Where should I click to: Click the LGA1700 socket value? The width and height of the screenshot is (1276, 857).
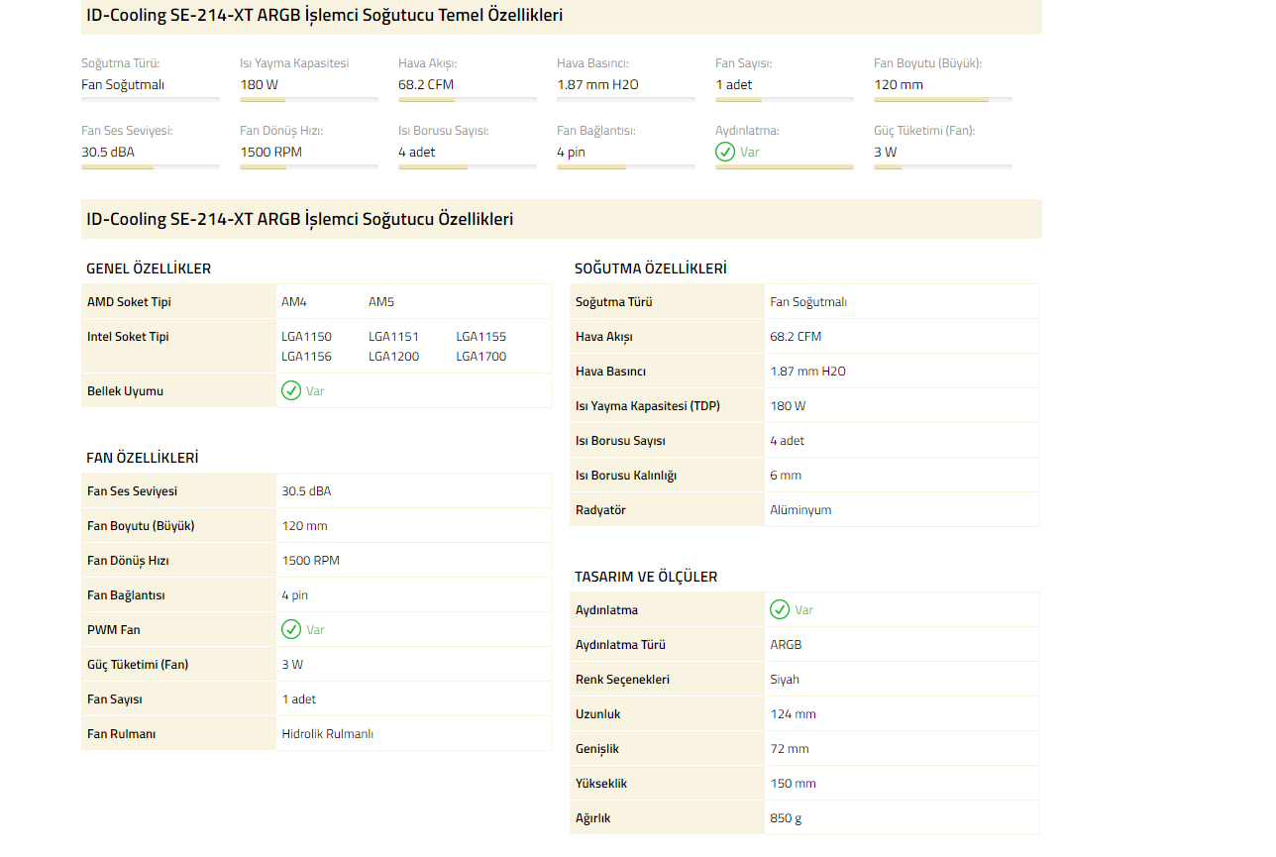tap(480, 356)
